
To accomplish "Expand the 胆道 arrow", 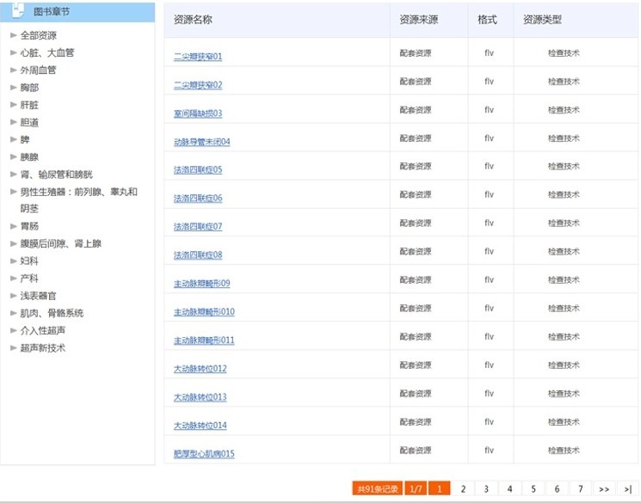I will pyautogui.click(x=14, y=122).
